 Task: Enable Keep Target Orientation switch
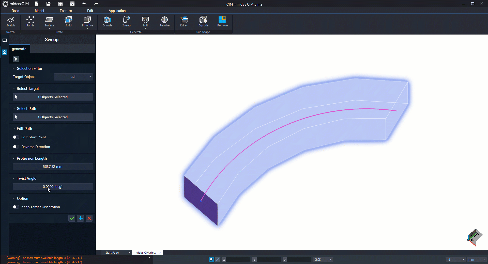16,207
